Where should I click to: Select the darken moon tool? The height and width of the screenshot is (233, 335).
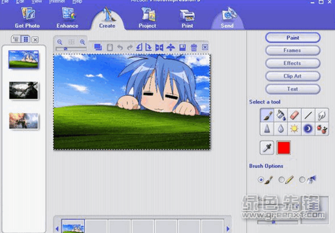[308, 129]
